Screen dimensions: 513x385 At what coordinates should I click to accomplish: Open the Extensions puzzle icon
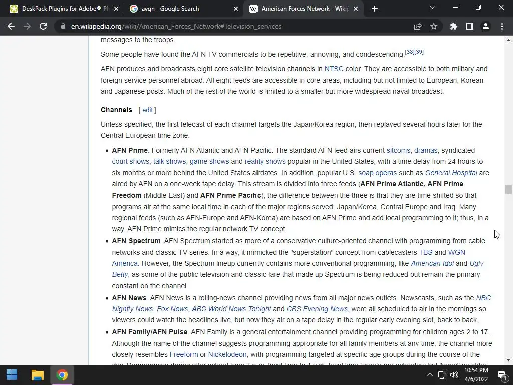(454, 26)
